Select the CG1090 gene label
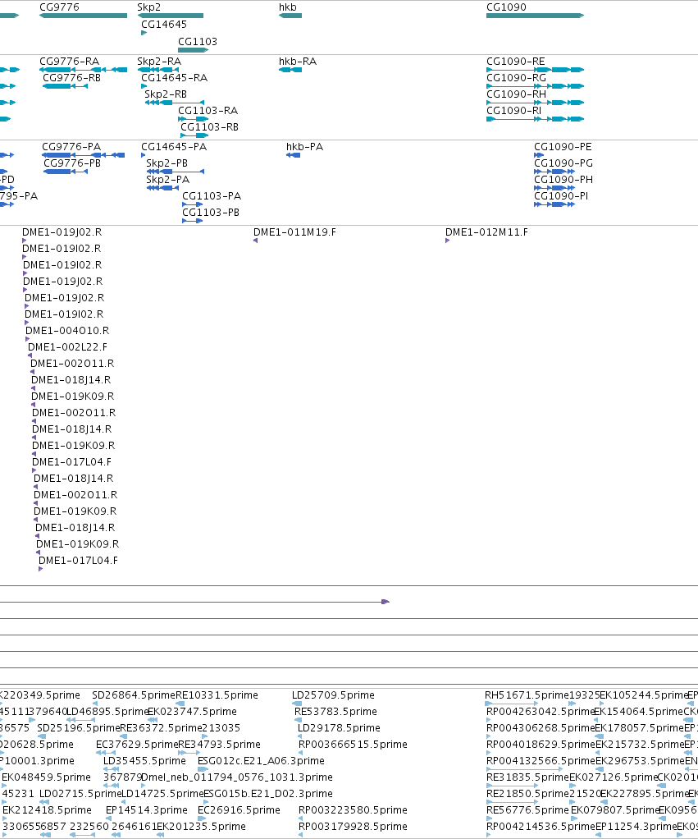This screenshot has height=839, width=698. tap(506, 7)
